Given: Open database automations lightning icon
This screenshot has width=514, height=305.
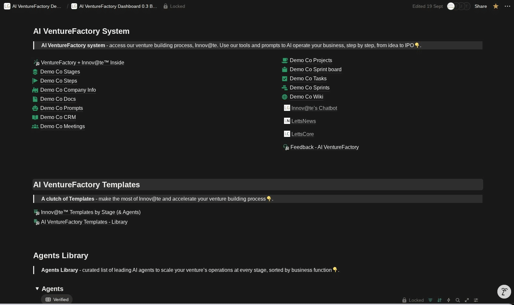Looking at the screenshot, I should pos(449,300).
